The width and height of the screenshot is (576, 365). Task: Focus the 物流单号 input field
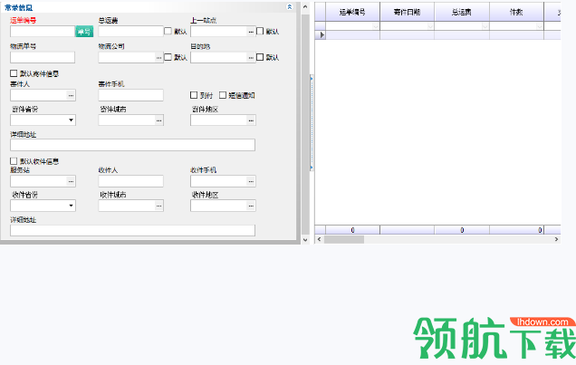coord(43,57)
